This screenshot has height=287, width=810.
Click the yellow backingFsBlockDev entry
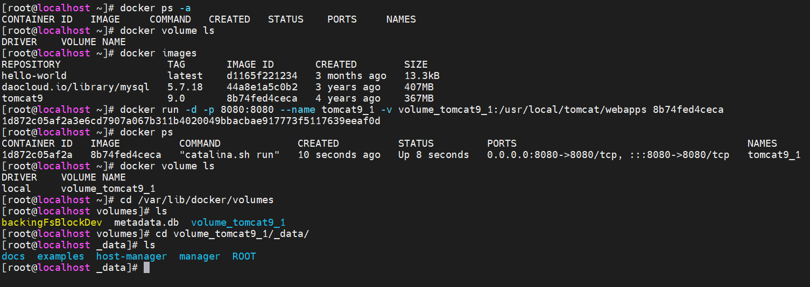pyautogui.click(x=52, y=223)
